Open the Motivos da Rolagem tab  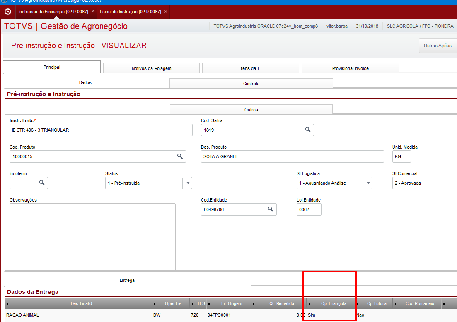pos(151,68)
